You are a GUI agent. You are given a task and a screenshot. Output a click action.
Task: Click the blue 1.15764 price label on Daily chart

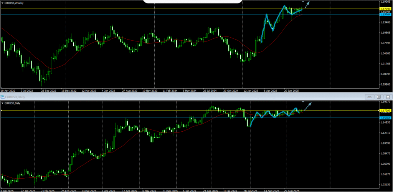coord(385,118)
